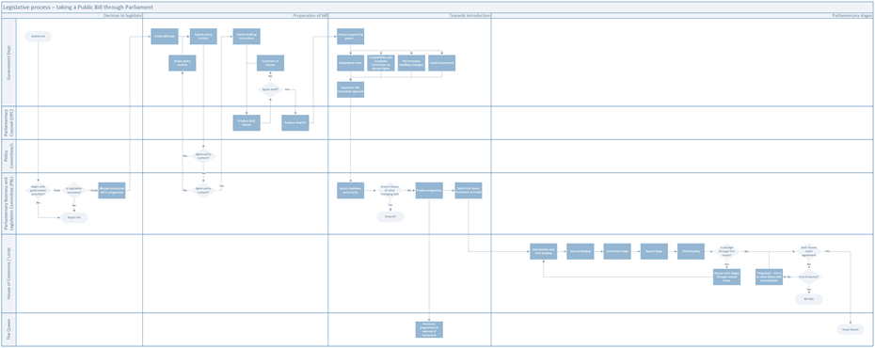Select the 'Submit bid' start shape
Image resolution: width=875 pixels, height=348 pixels.
point(39,37)
